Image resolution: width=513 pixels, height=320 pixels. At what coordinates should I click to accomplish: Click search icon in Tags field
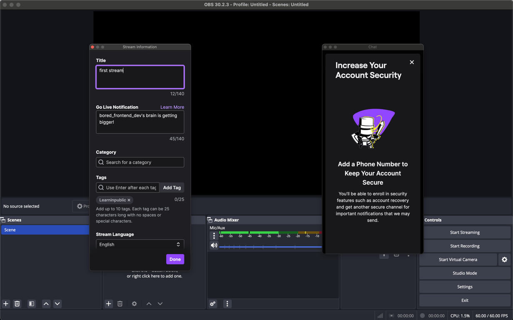click(101, 187)
